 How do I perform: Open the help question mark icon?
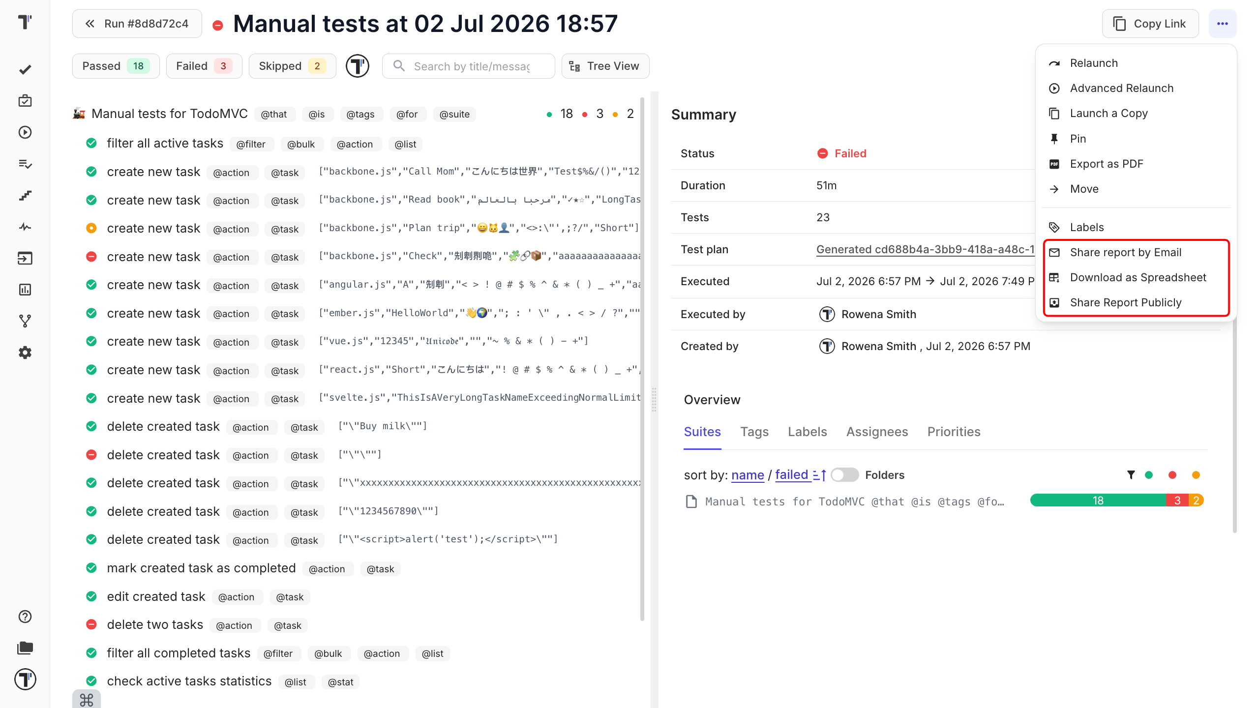click(x=25, y=617)
